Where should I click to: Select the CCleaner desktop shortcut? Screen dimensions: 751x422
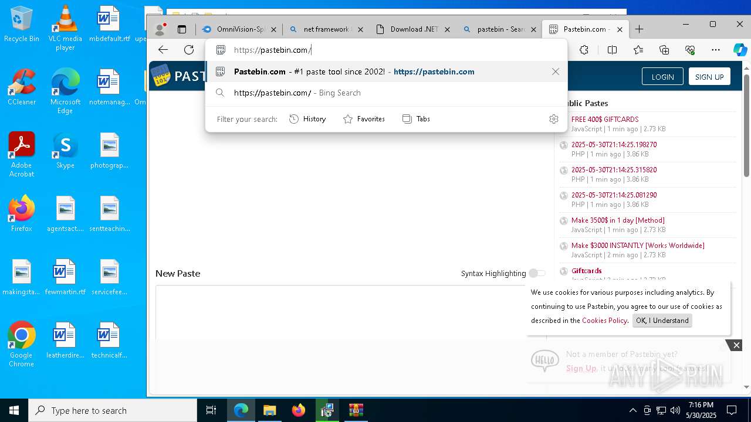[x=22, y=87]
